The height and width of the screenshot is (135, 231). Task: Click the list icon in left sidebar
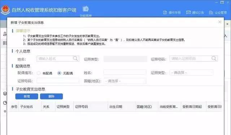point(5,43)
